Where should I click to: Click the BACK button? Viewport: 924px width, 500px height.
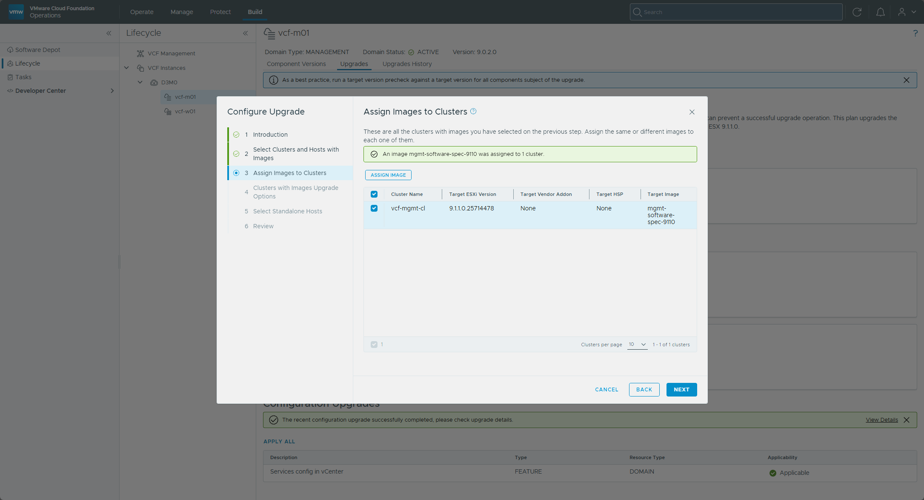644,390
